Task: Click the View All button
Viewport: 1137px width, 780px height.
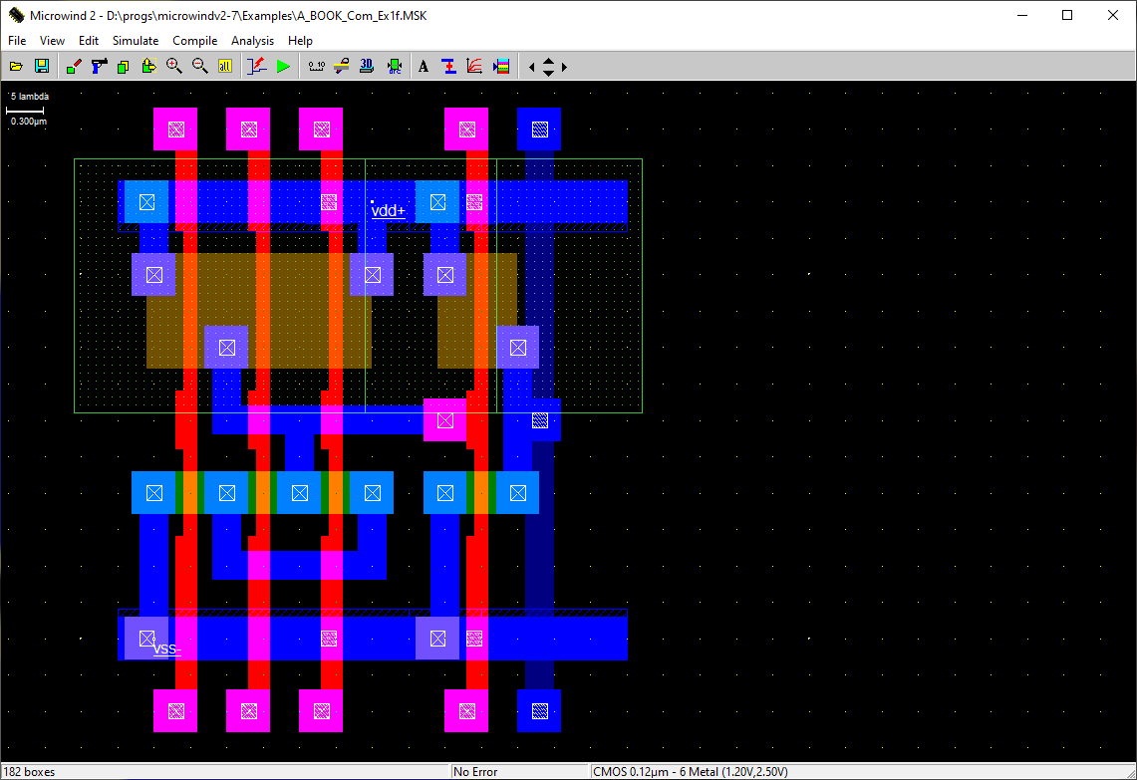Action: pos(225,67)
